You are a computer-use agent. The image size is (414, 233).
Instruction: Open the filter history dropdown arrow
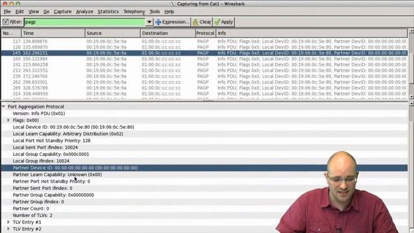point(149,22)
